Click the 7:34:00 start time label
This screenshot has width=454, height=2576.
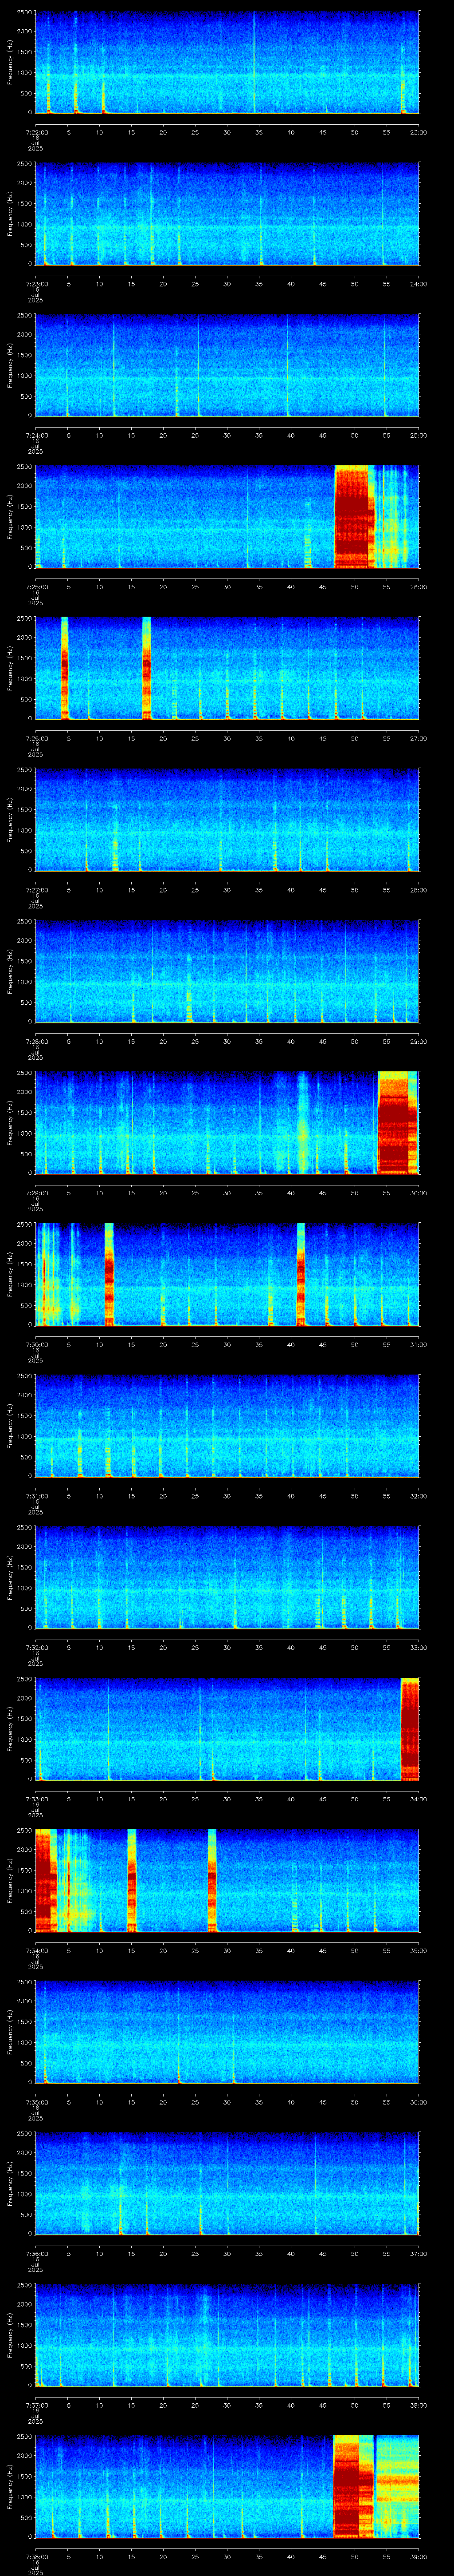pyautogui.click(x=36, y=1951)
